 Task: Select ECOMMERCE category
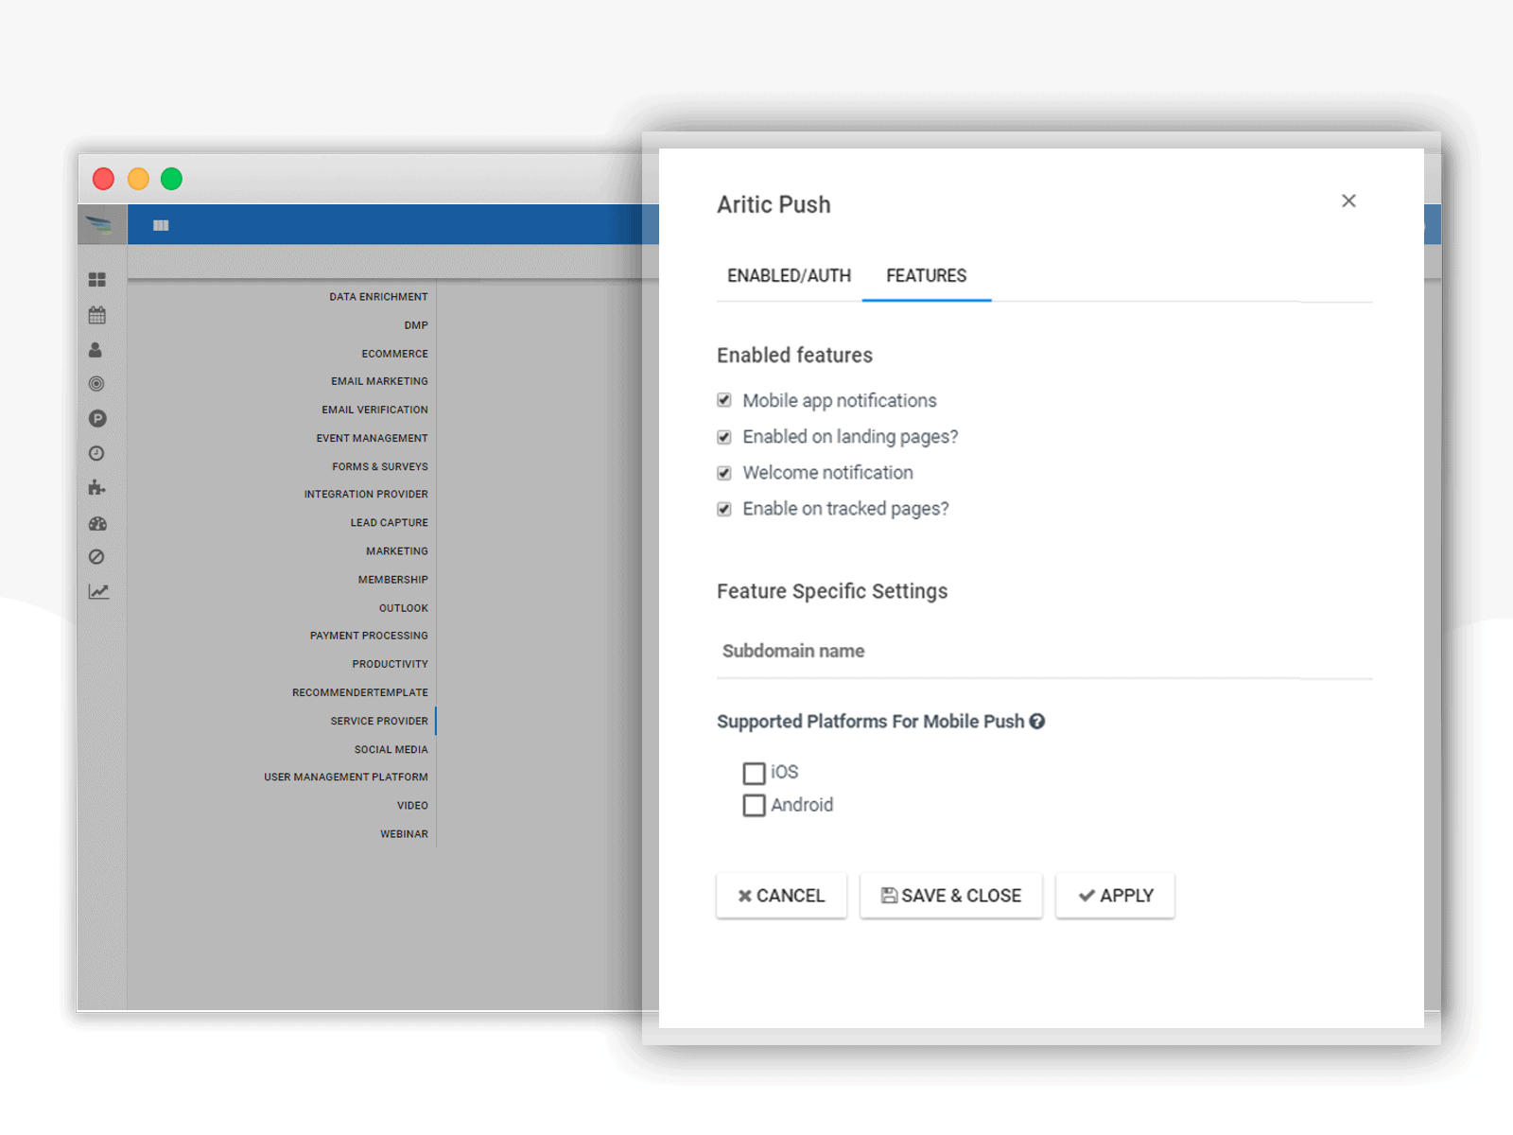coord(394,354)
